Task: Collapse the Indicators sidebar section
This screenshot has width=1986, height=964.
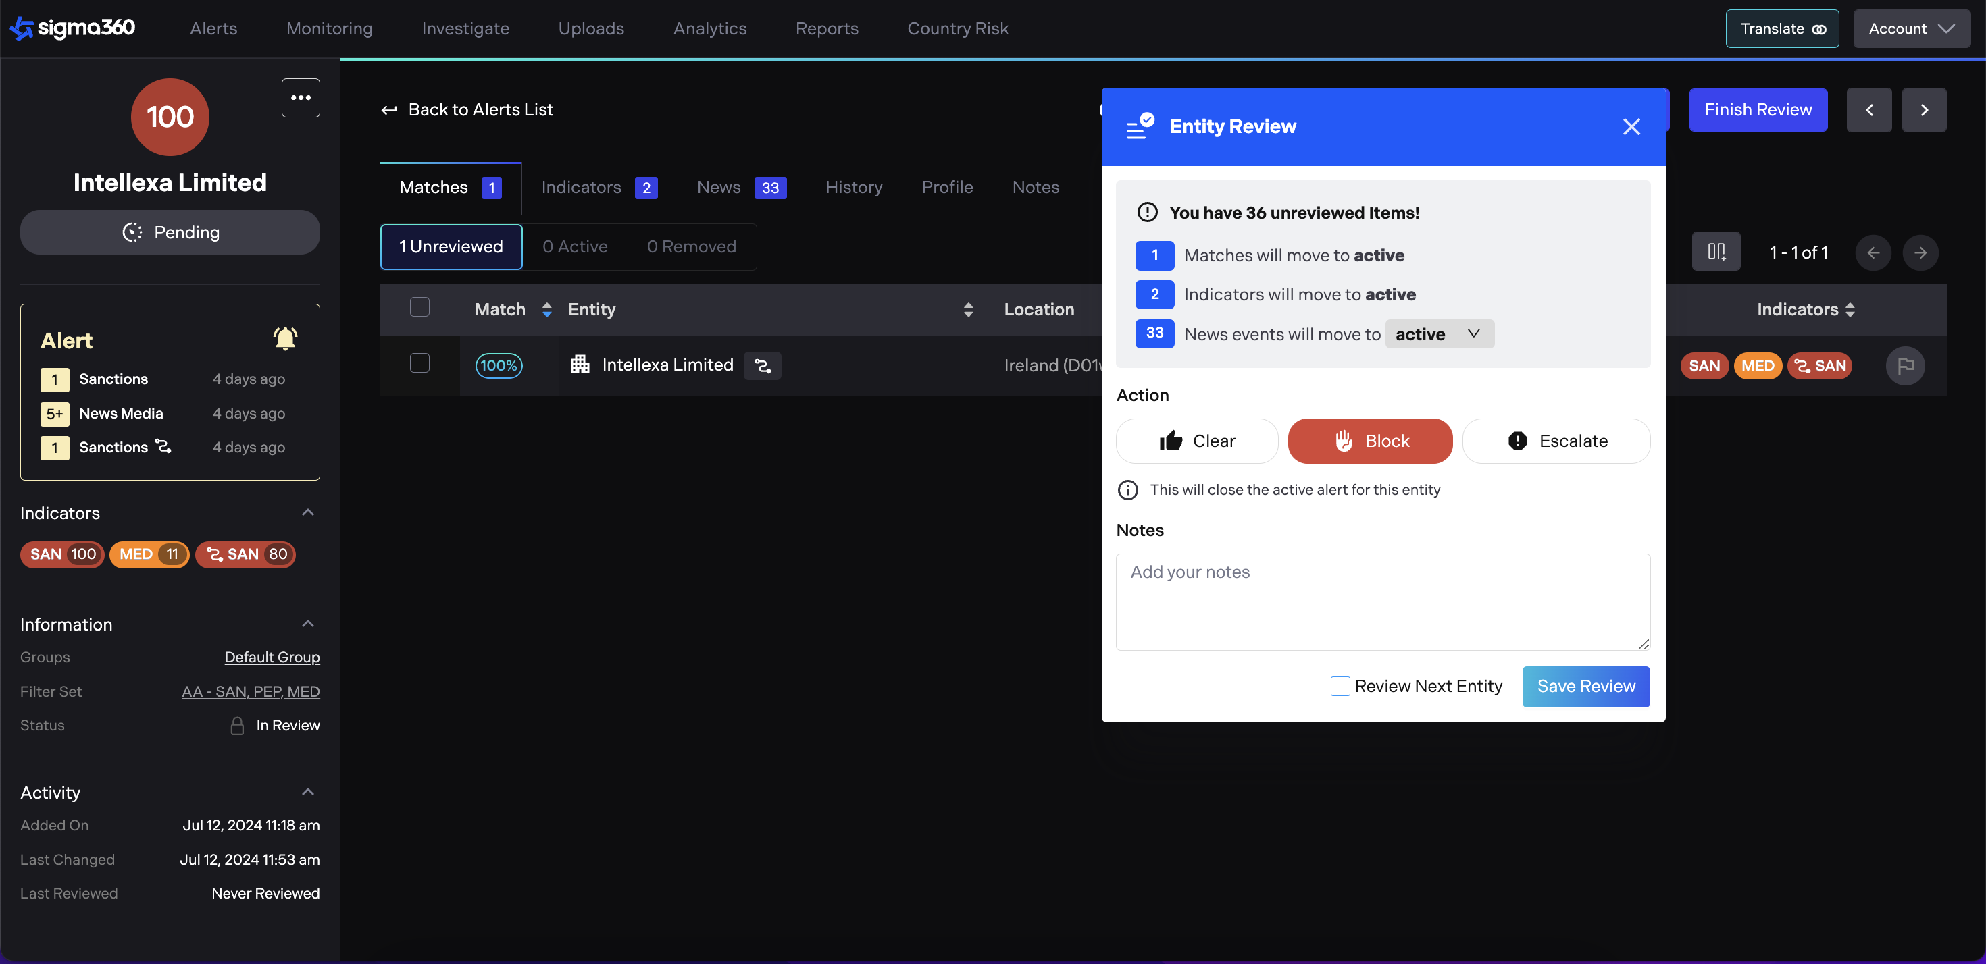Action: pos(307,512)
